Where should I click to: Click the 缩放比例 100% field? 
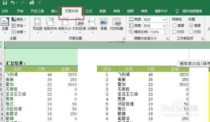point(156,32)
